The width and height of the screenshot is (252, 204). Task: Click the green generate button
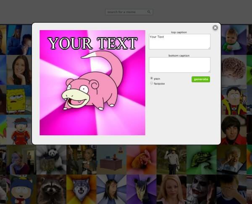(x=201, y=79)
